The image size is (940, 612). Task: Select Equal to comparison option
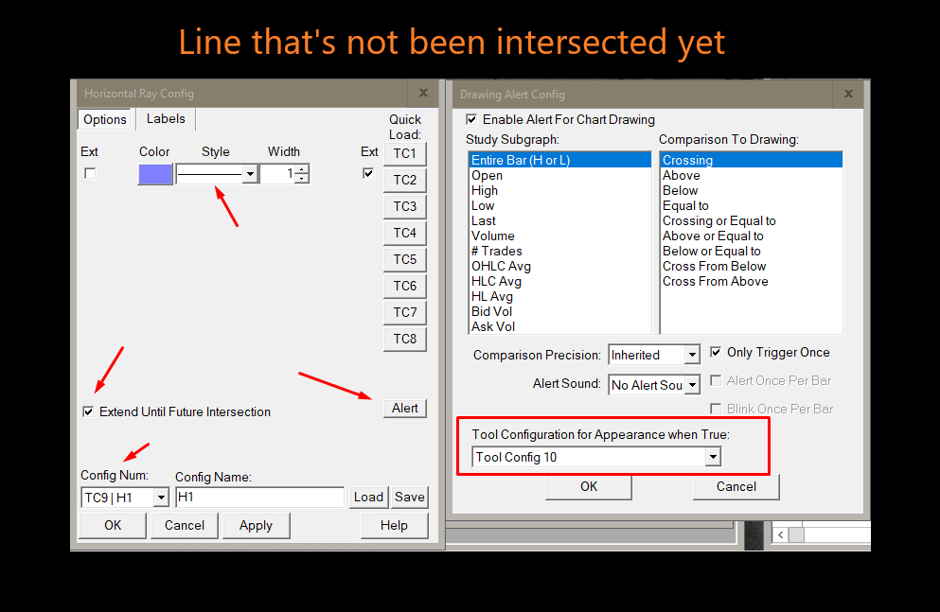[x=751, y=205]
